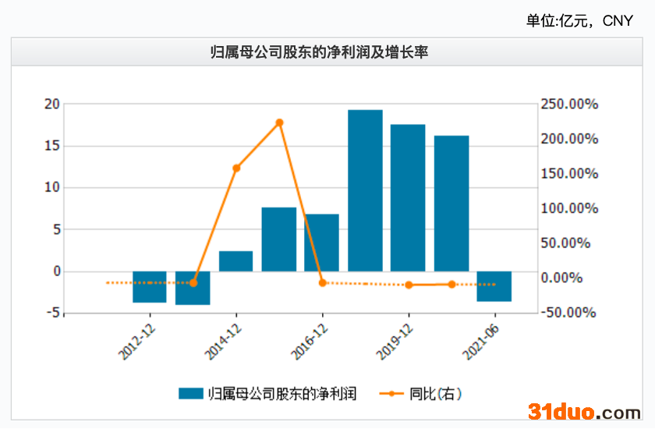Viewport: 655px width, 429px height.
Task: Click the highest orange data point
Action: tap(279, 122)
